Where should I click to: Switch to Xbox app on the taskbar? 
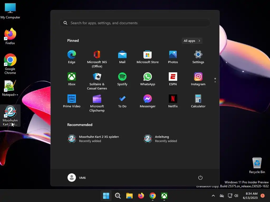click(164, 196)
